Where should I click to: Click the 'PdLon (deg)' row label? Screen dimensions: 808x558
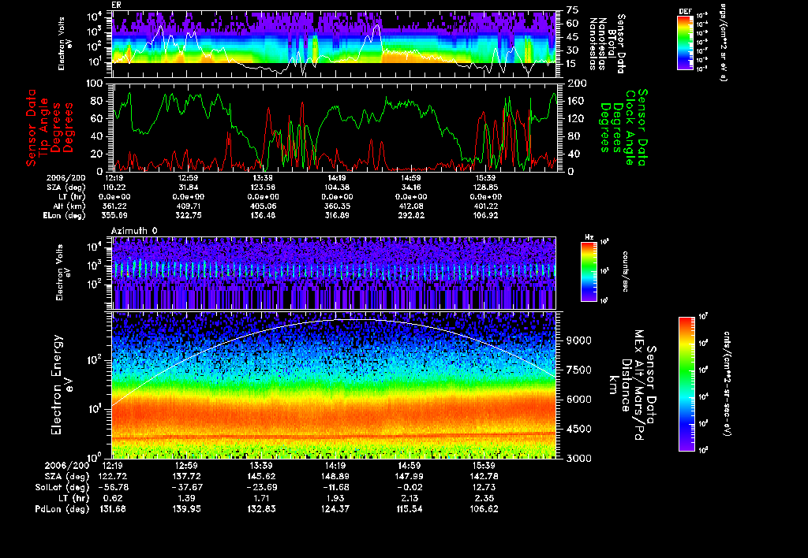[62, 508]
